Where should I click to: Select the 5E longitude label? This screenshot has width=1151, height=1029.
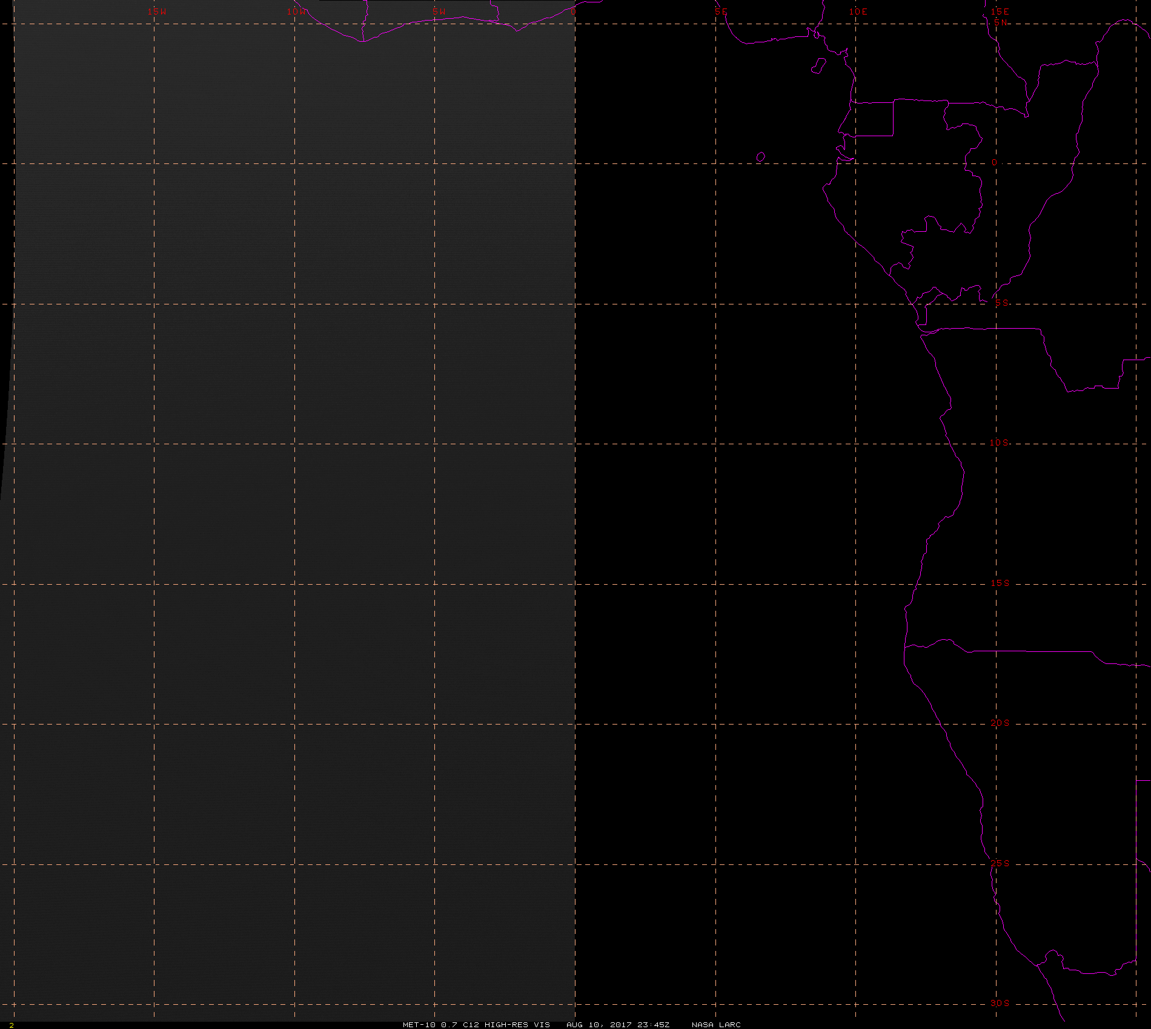click(x=721, y=12)
